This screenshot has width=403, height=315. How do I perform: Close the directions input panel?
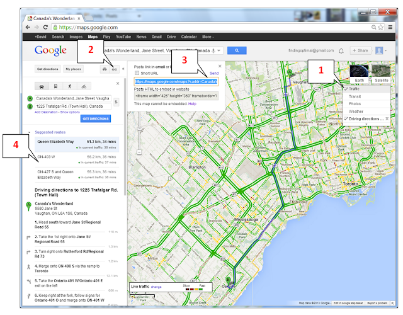pos(118,83)
